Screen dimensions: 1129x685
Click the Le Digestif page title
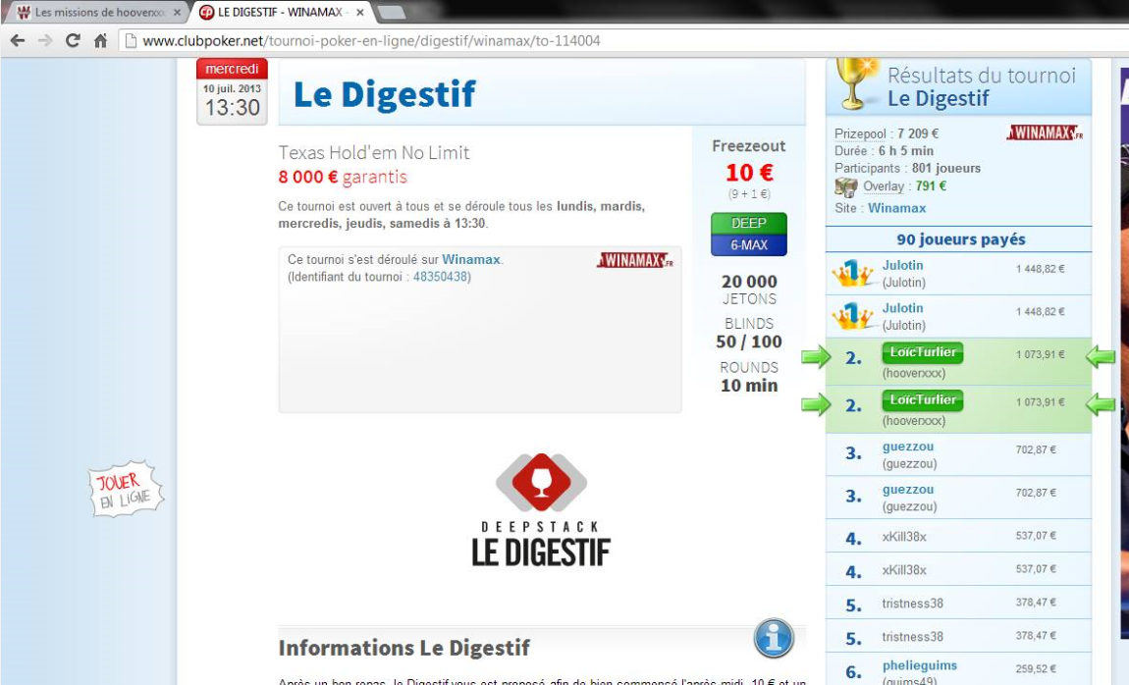pos(385,95)
